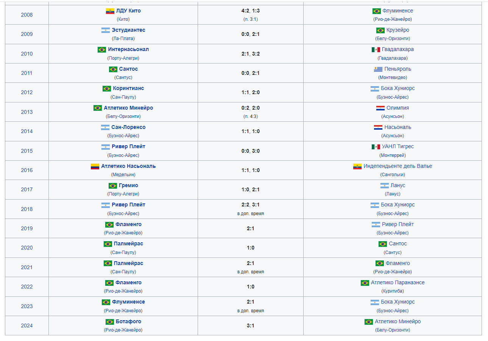
Task: Follow the Куритиба city link
Action: tap(393, 291)
